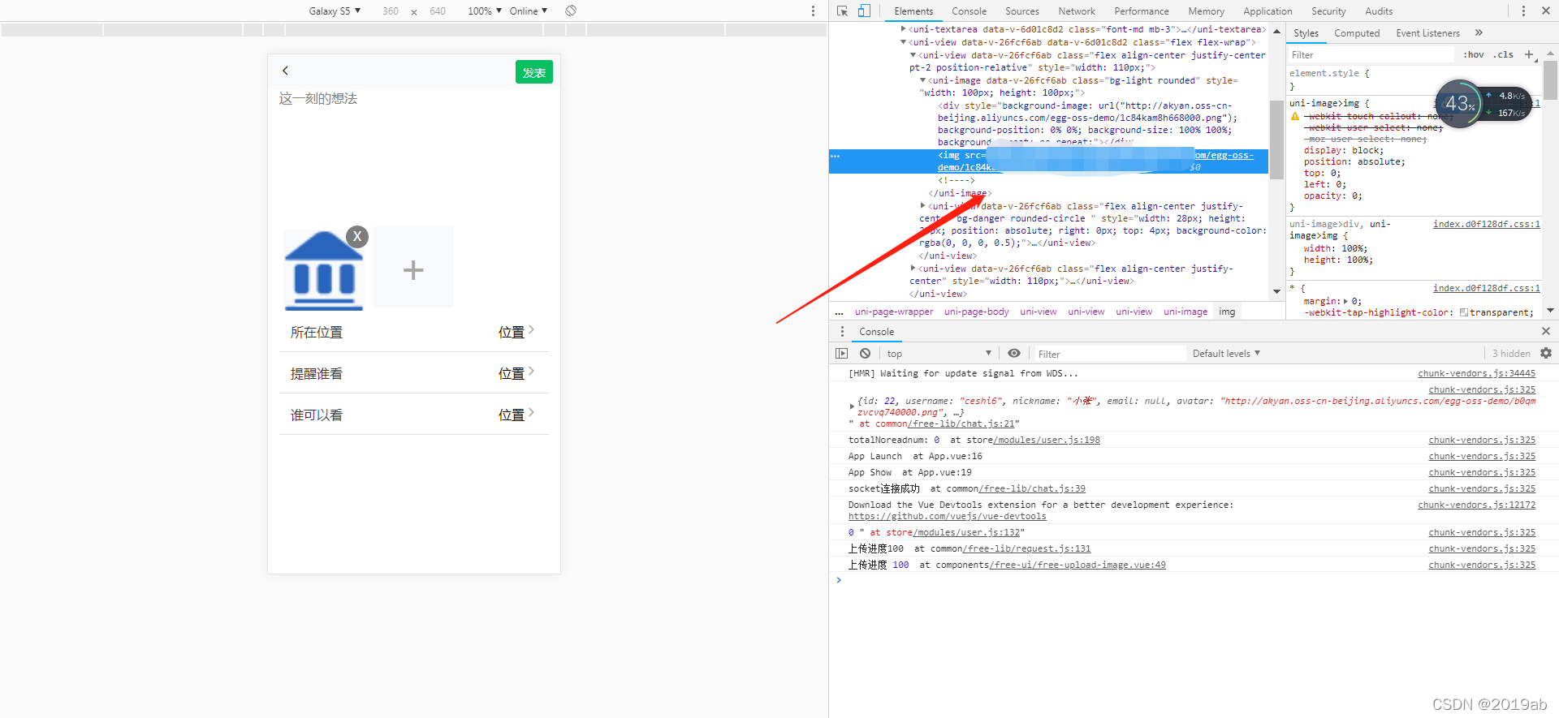Click chevron on the 所在位置 row
The height and width of the screenshot is (718, 1559).
click(531, 329)
